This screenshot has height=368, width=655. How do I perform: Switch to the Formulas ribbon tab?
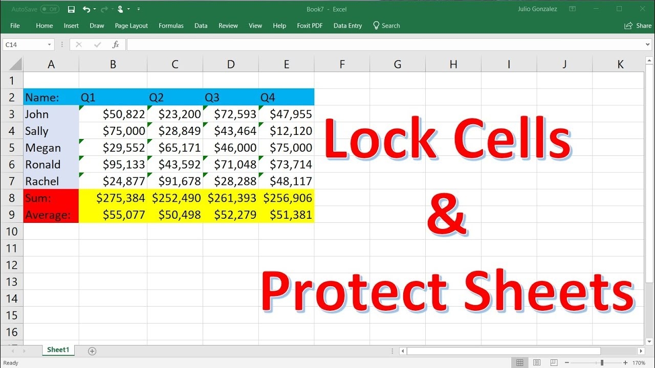point(171,26)
